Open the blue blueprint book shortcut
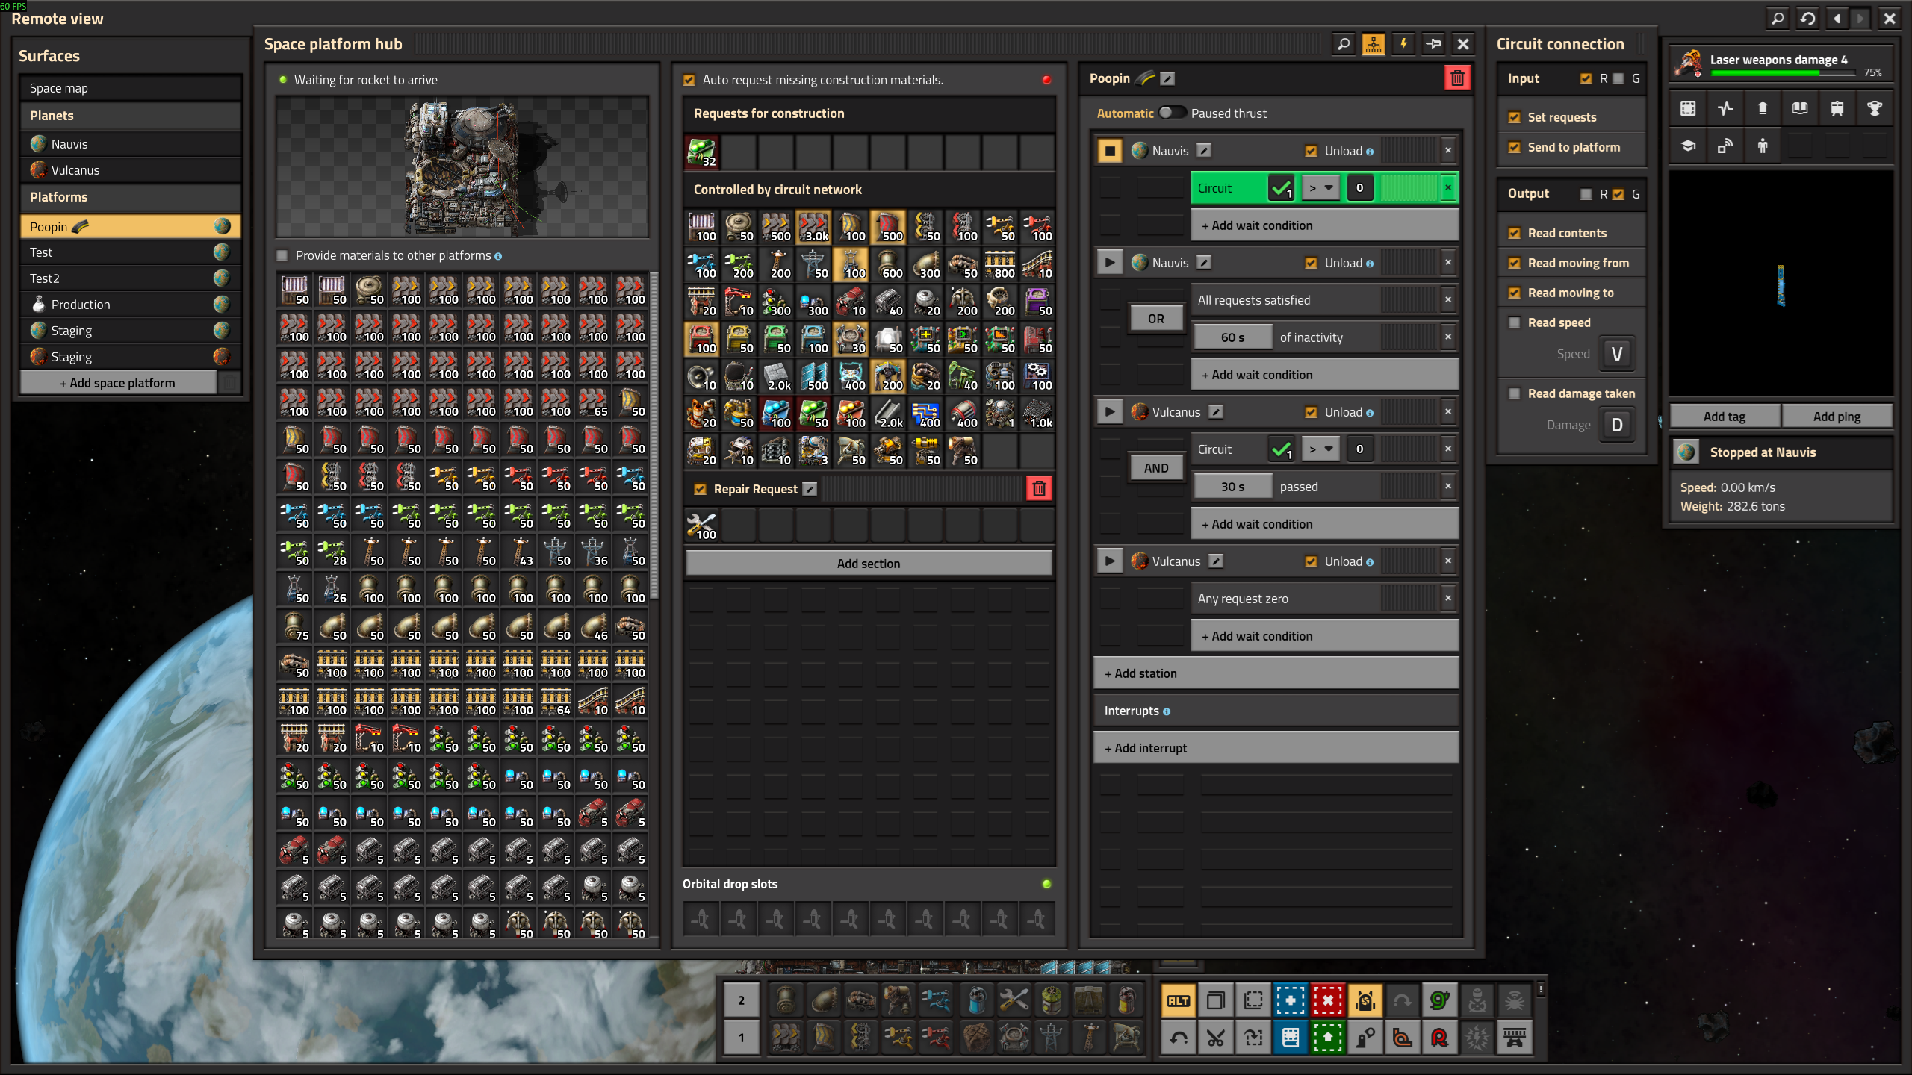 pos(1291,1038)
